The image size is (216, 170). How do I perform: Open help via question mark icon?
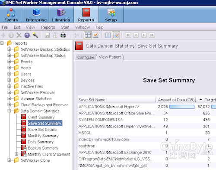[27, 35]
